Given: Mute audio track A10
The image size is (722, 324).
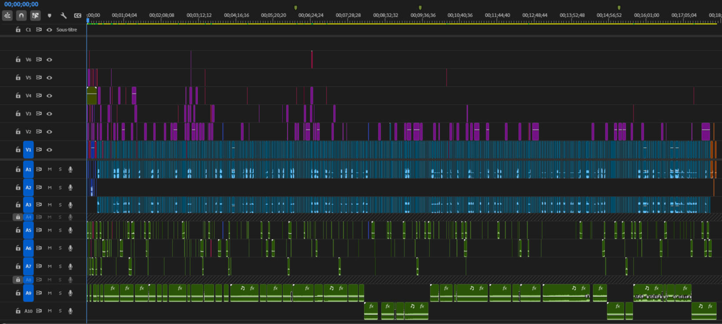Looking at the screenshot, I should (x=50, y=311).
